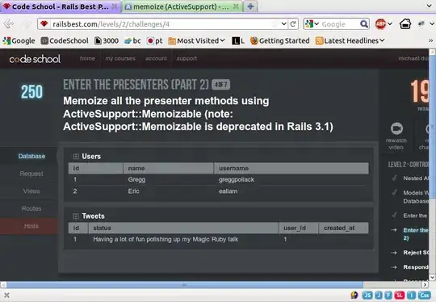Select the Request side tab
The image size is (436, 302).
(x=31, y=174)
